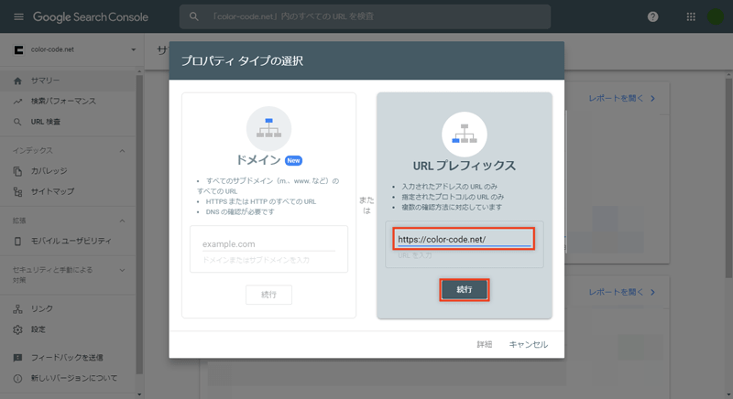The width and height of the screenshot is (733, 399).
Task: Click the カバレッジ pages icon
Action: [17, 171]
